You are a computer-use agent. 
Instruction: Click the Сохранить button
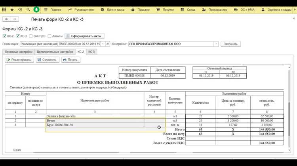pos(48,60)
